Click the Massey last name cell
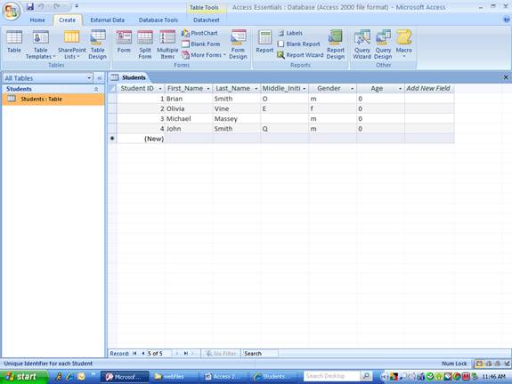This screenshot has height=384, width=512. (x=237, y=118)
